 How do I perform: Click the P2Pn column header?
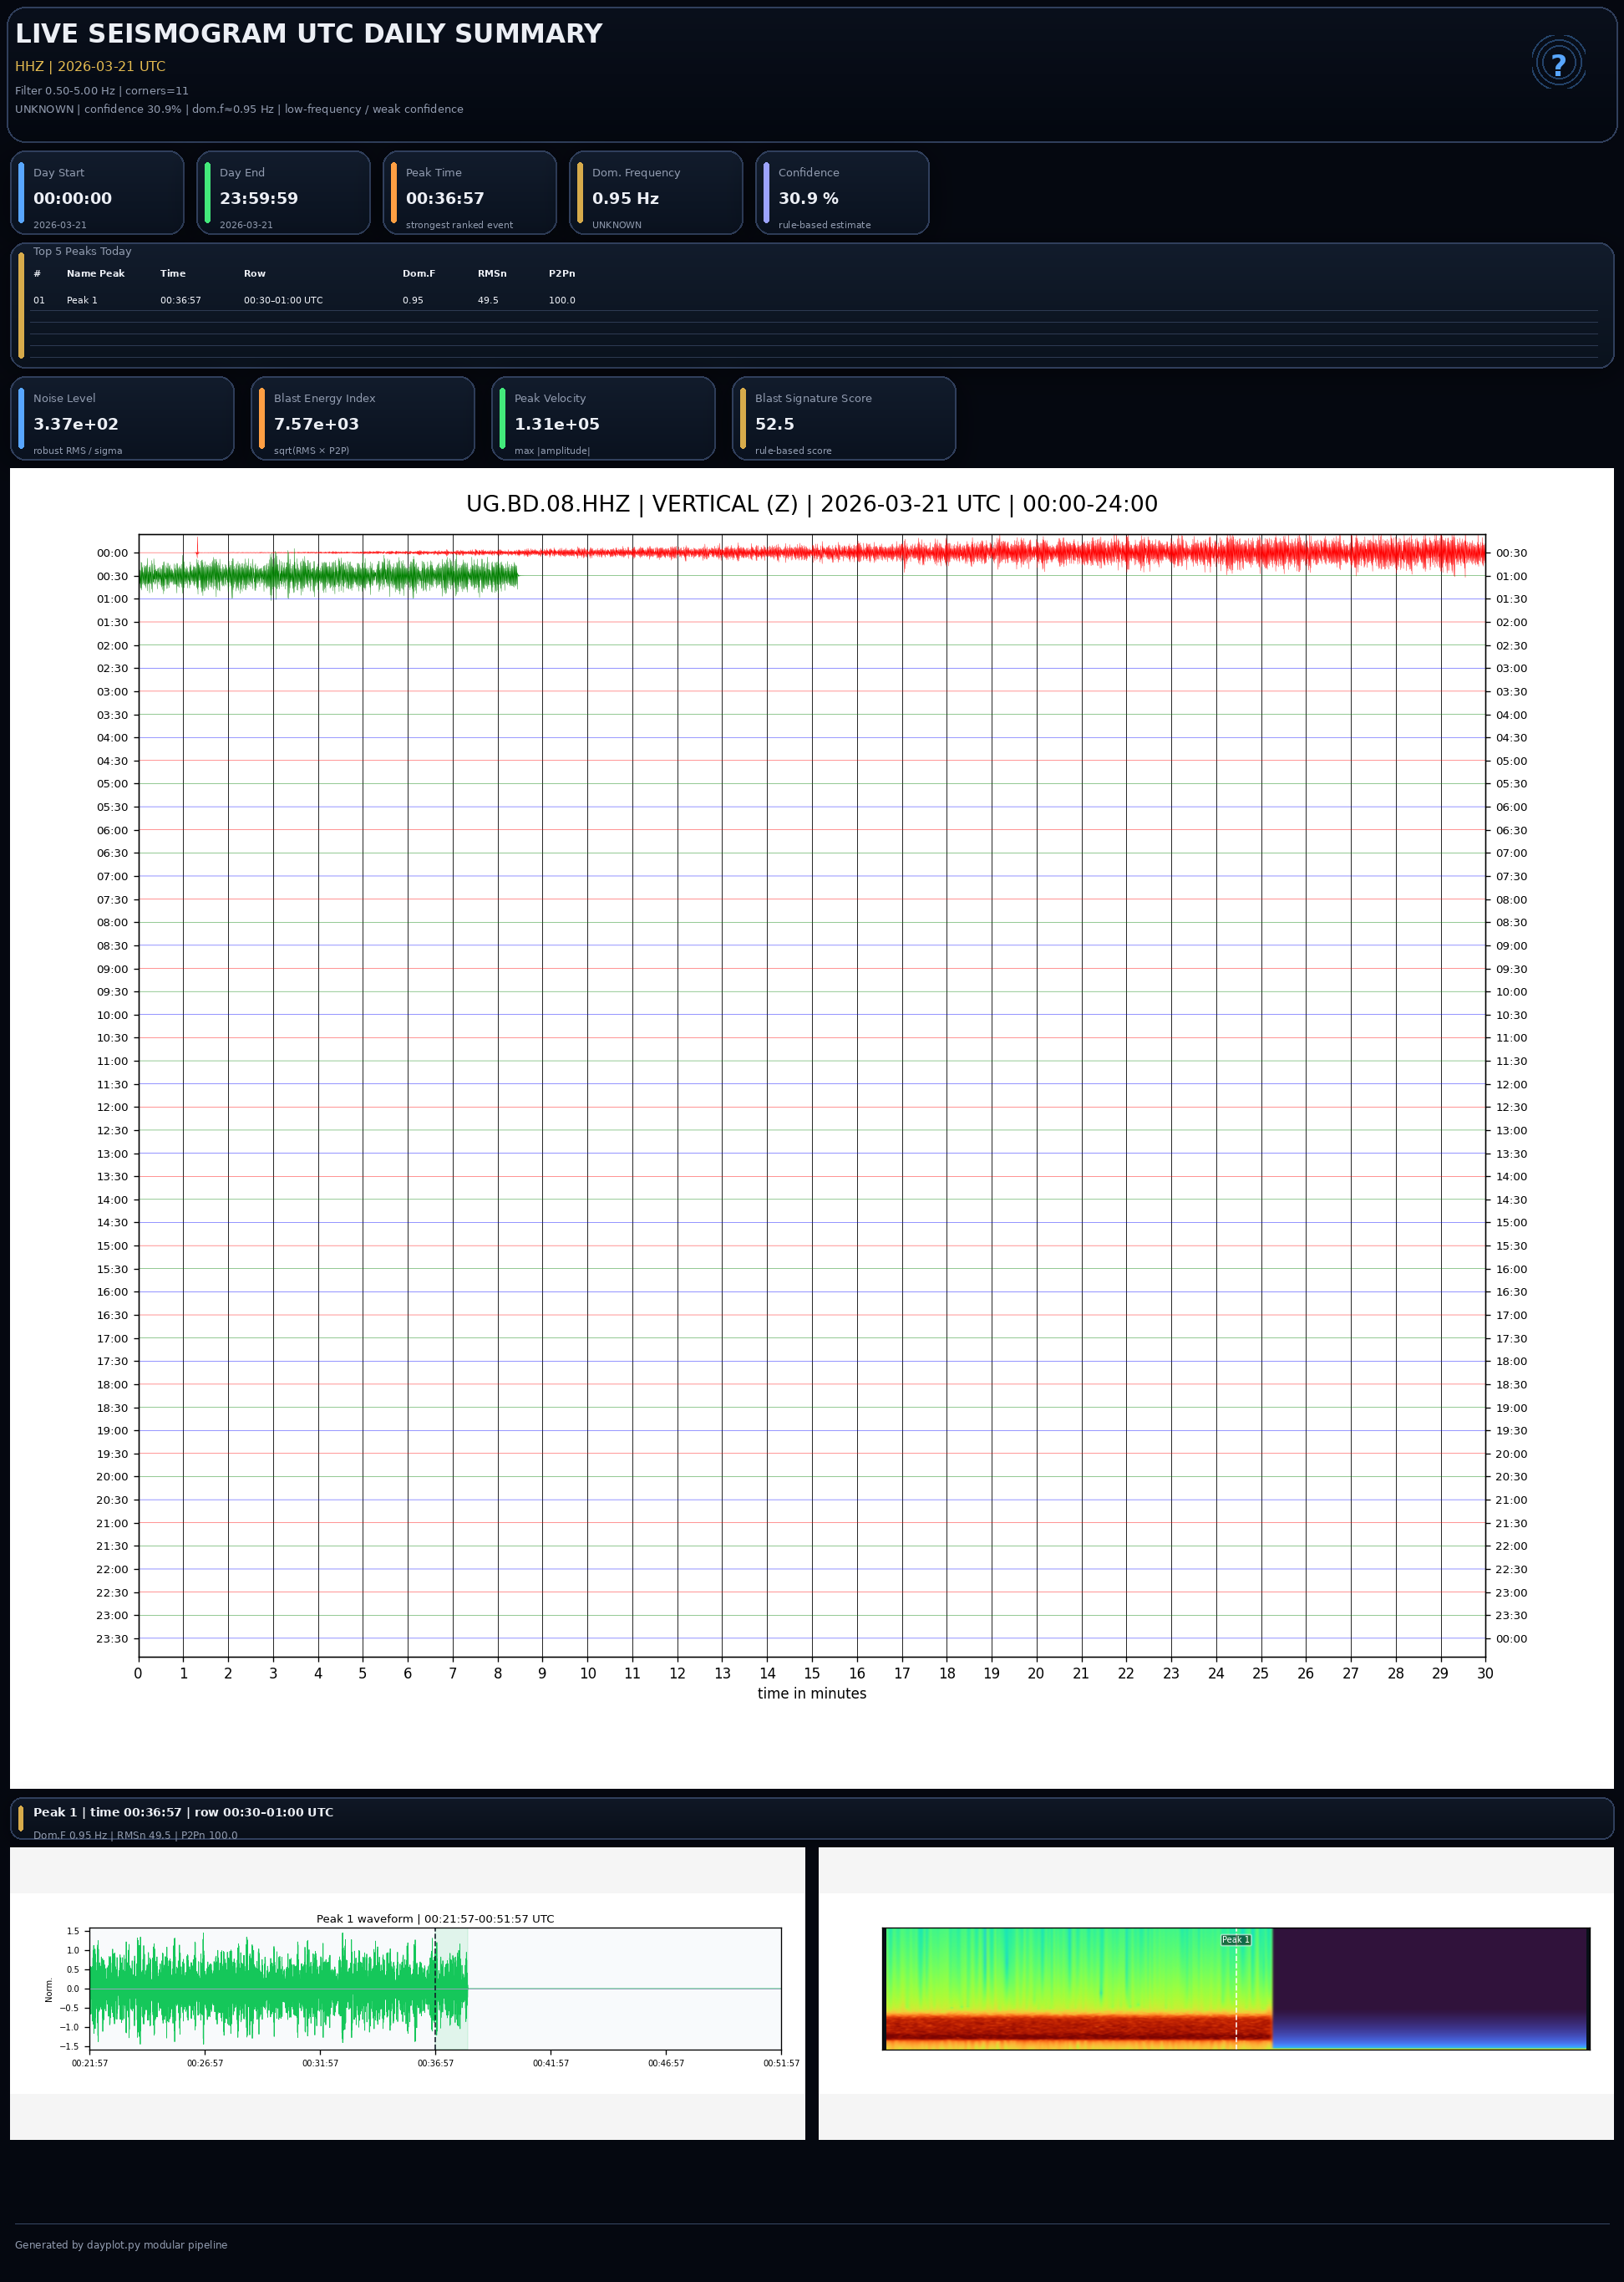pos(561,273)
